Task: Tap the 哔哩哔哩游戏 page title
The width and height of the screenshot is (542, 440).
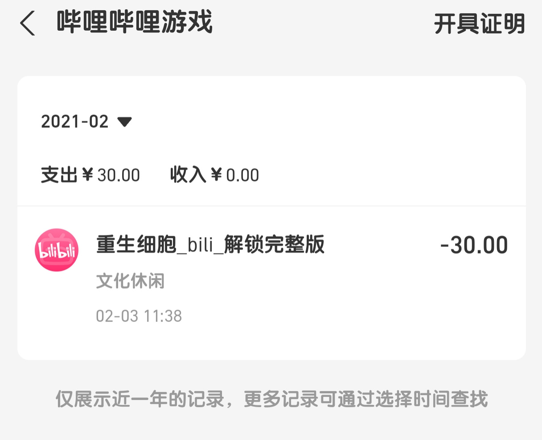Action: 135,22
